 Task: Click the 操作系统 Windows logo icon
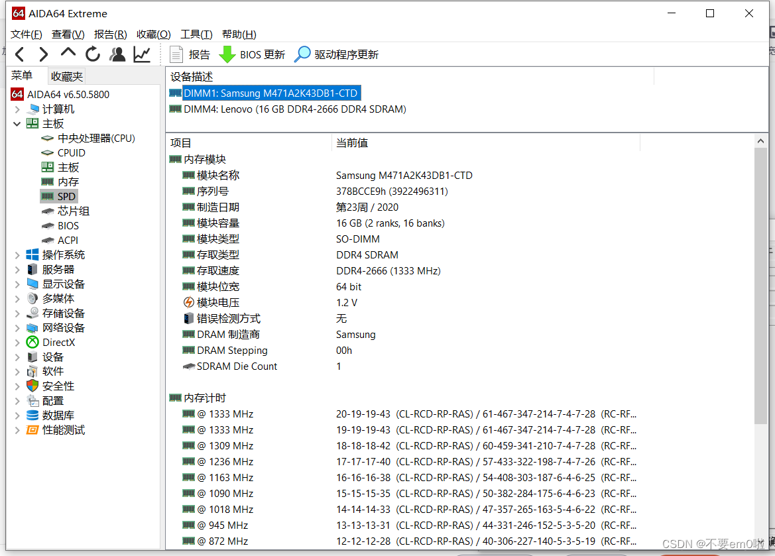tap(32, 254)
